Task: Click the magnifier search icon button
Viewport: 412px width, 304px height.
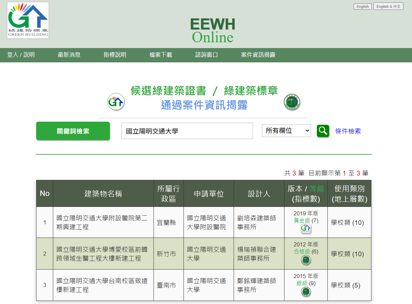Action: tap(323, 131)
